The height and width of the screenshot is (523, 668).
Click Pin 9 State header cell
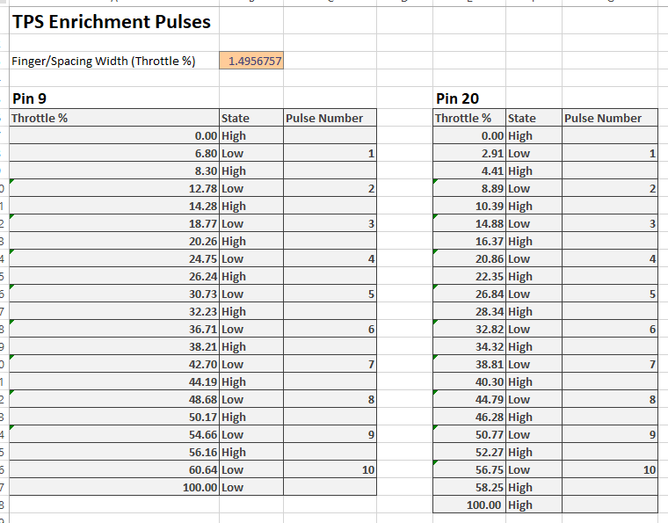point(251,118)
